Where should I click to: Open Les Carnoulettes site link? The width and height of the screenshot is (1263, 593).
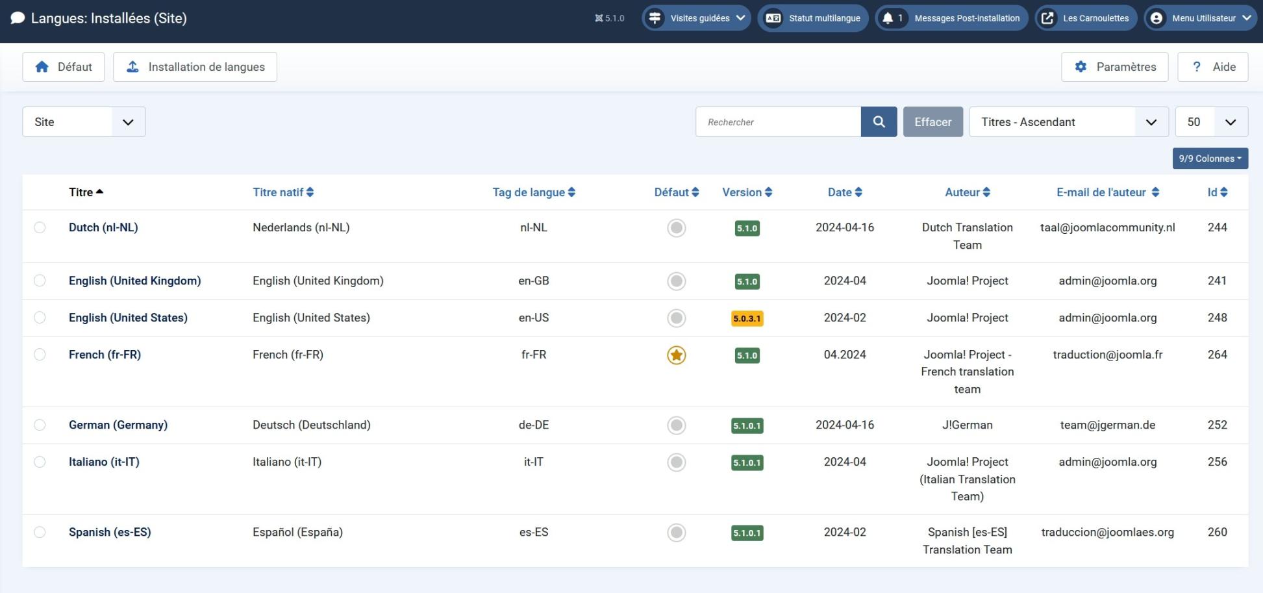[x=1086, y=18]
